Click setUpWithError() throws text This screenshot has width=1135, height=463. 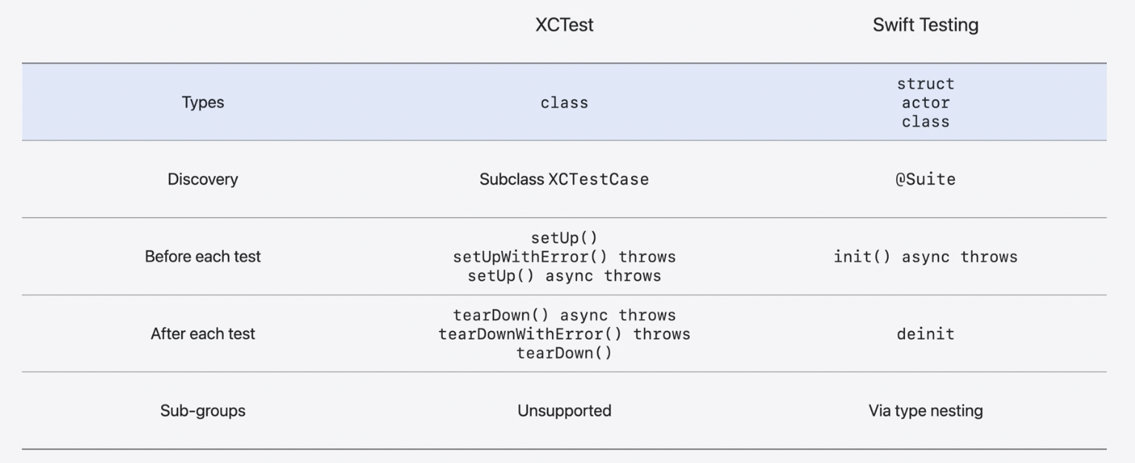(565, 257)
